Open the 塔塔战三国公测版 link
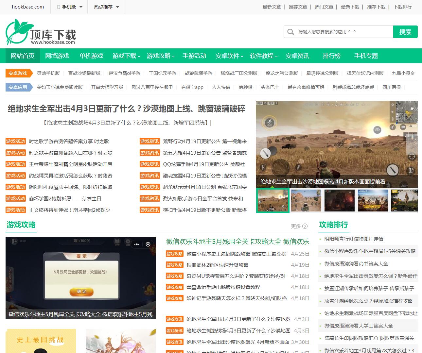The width and height of the screenshot is (422, 353). 239,73
